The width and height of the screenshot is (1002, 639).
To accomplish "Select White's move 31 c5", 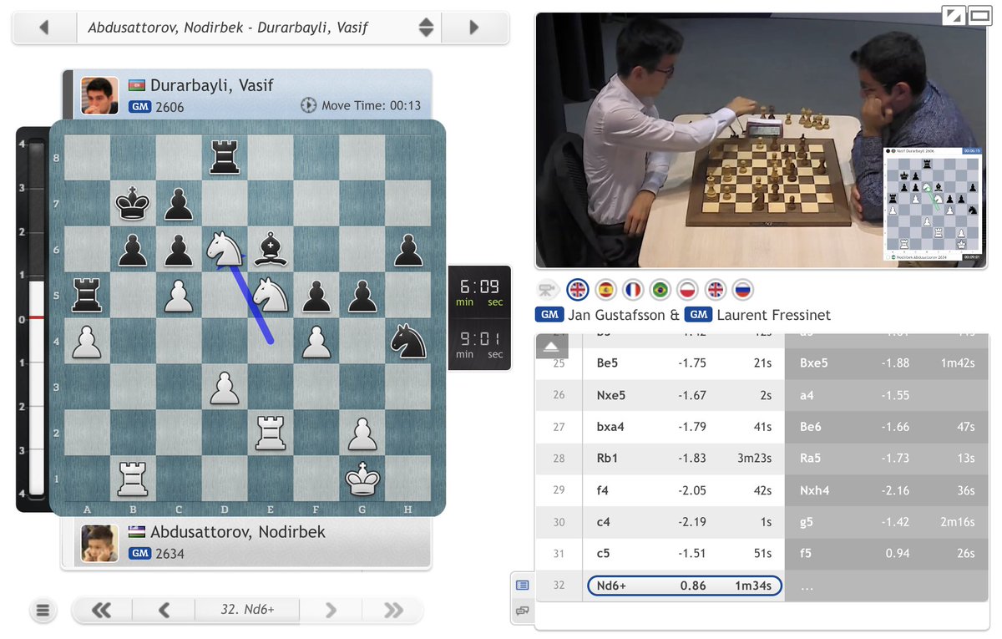I will click(x=685, y=554).
